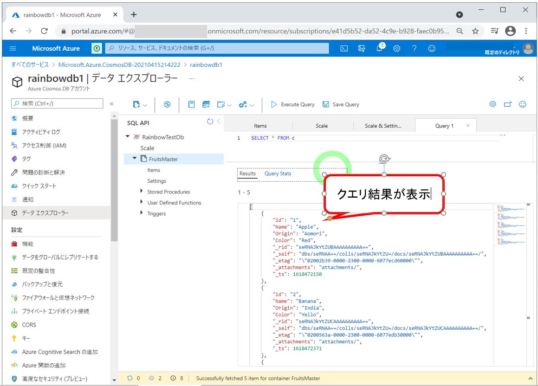Screen dimensions: 538x386
Task: Go to Microsoft Azure home
Action: click(x=56, y=48)
